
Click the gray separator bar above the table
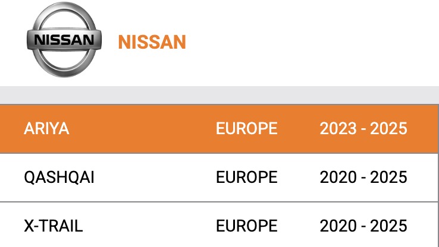[219, 95]
